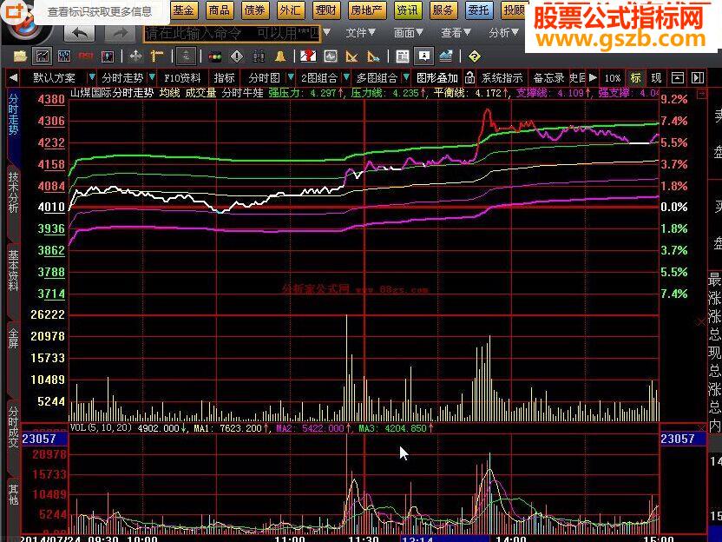722x542 pixels.
Task: Open the 外汇 category button
Action: coord(290,10)
